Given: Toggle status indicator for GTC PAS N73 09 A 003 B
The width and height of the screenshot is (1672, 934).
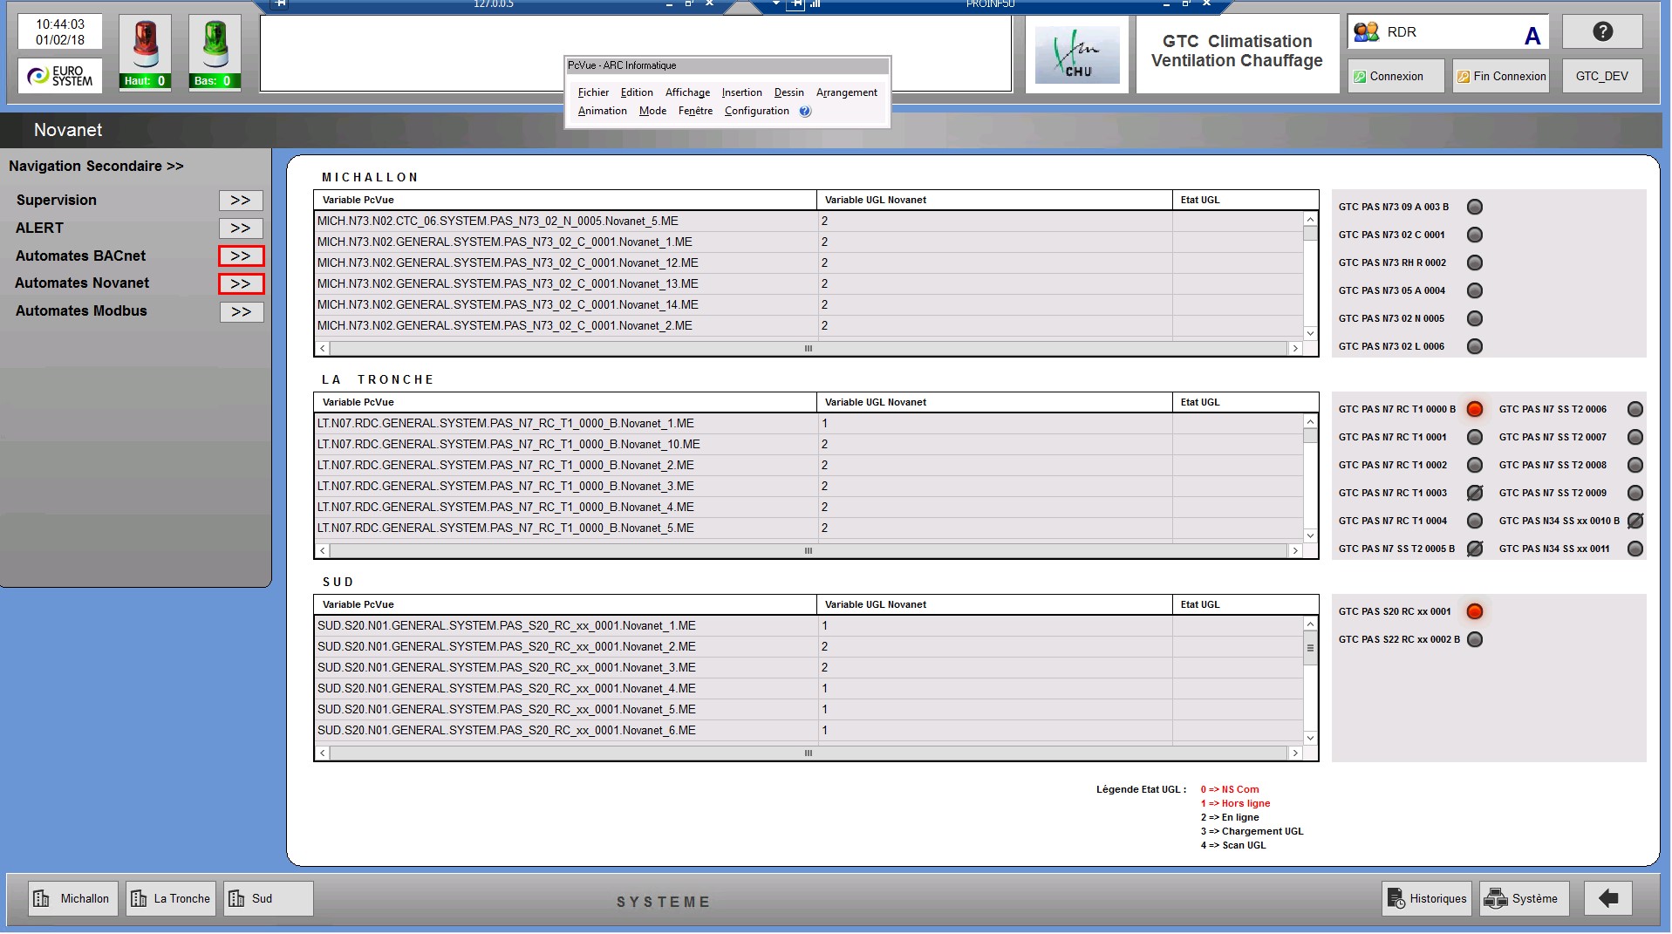Looking at the screenshot, I should point(1474,207).
